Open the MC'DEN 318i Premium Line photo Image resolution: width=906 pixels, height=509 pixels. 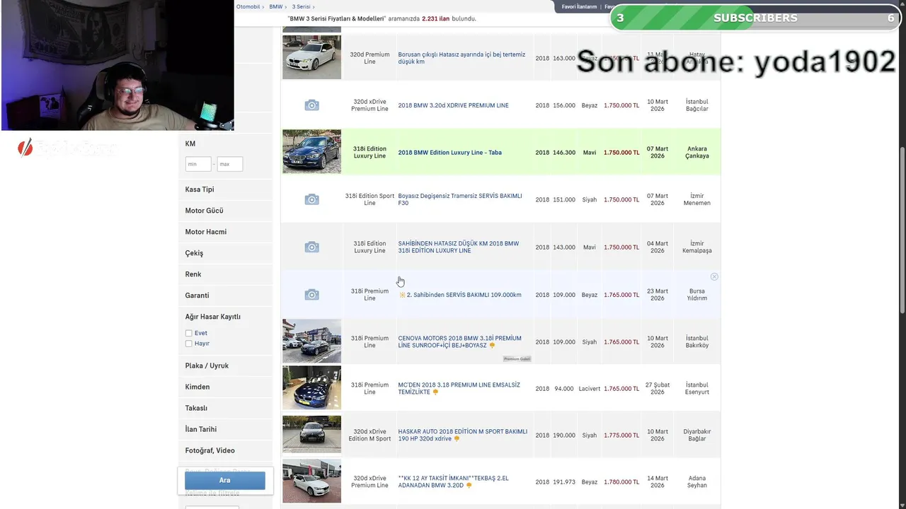point(311,387)
